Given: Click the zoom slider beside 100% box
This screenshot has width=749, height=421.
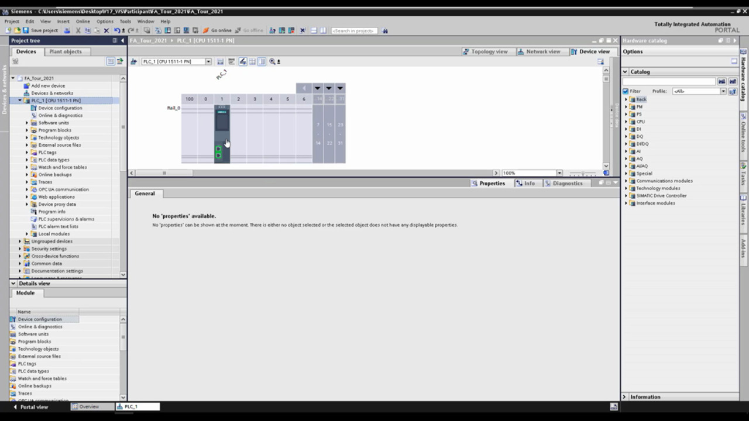Looking at the screenshot, I should coord(583,173).
